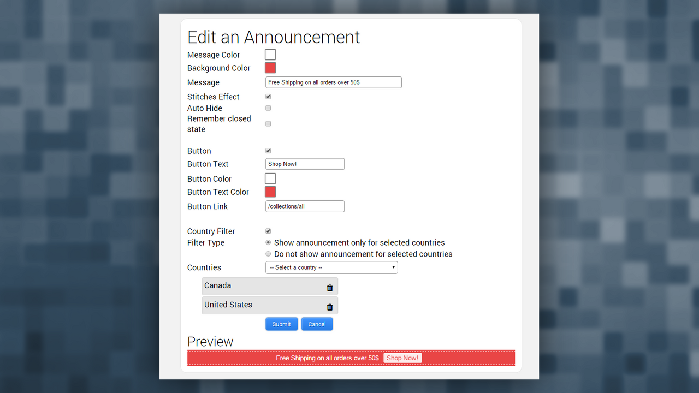Choose 'Do not show announcement for selected countries'

point(268,253)
